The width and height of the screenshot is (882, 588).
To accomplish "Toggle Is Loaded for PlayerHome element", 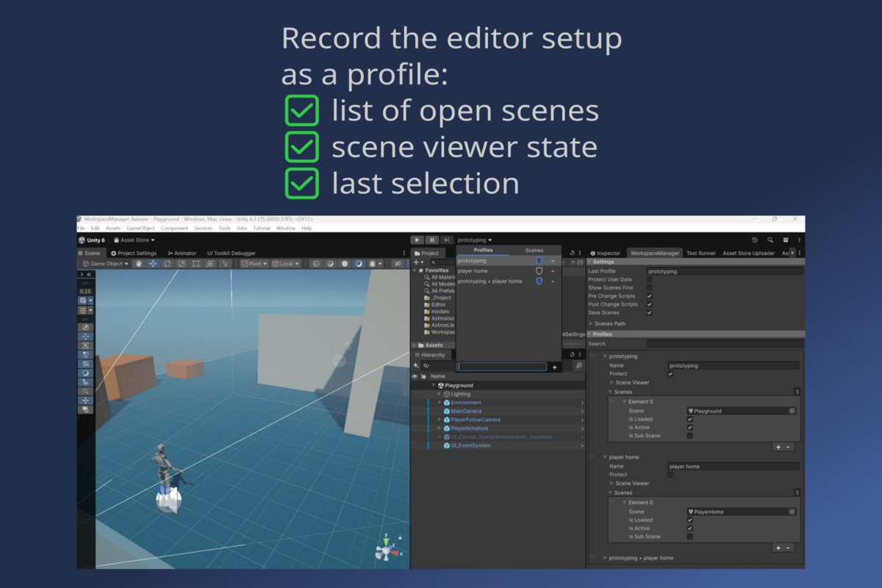I will pyautogui.click(x=689, y=520).
